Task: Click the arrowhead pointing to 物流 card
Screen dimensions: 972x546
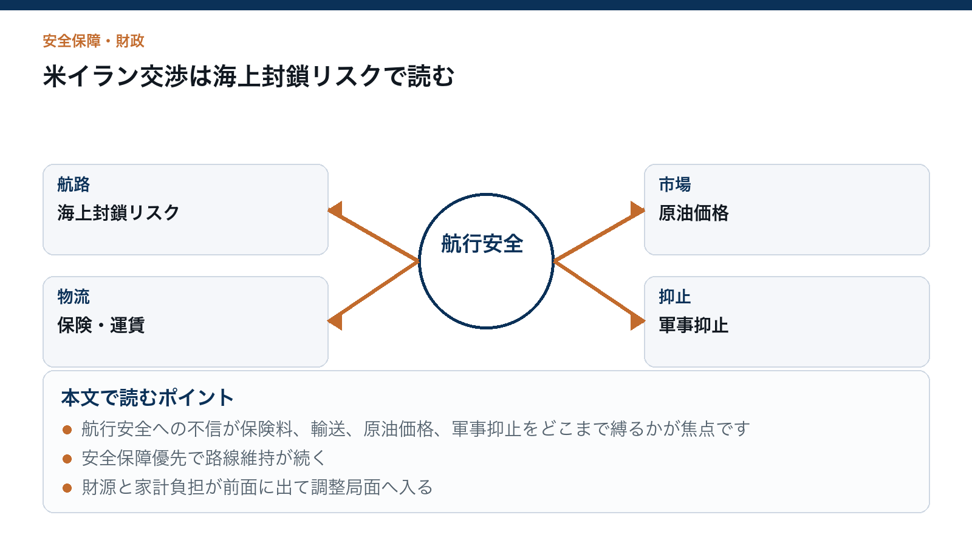Action: [x=335, y=322]
